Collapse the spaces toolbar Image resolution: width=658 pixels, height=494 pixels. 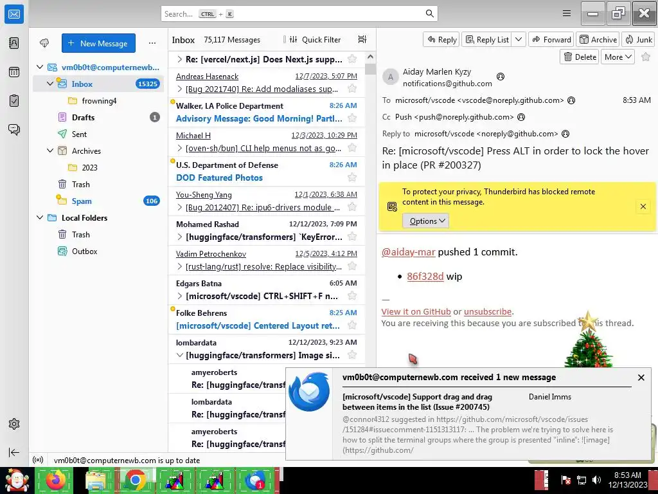tap(14, 452)
